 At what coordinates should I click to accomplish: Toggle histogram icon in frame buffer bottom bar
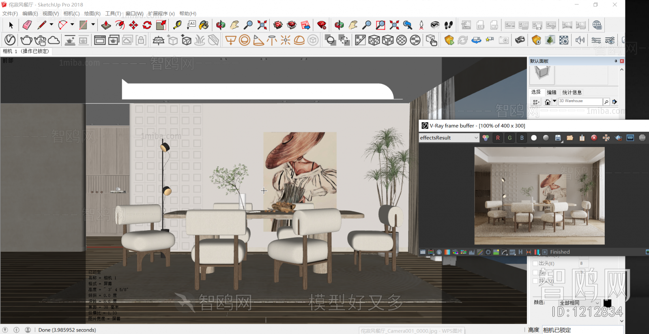click(471, 252)
